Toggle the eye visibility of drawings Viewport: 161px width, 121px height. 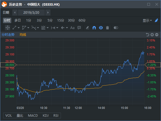(x=101, y=28)
